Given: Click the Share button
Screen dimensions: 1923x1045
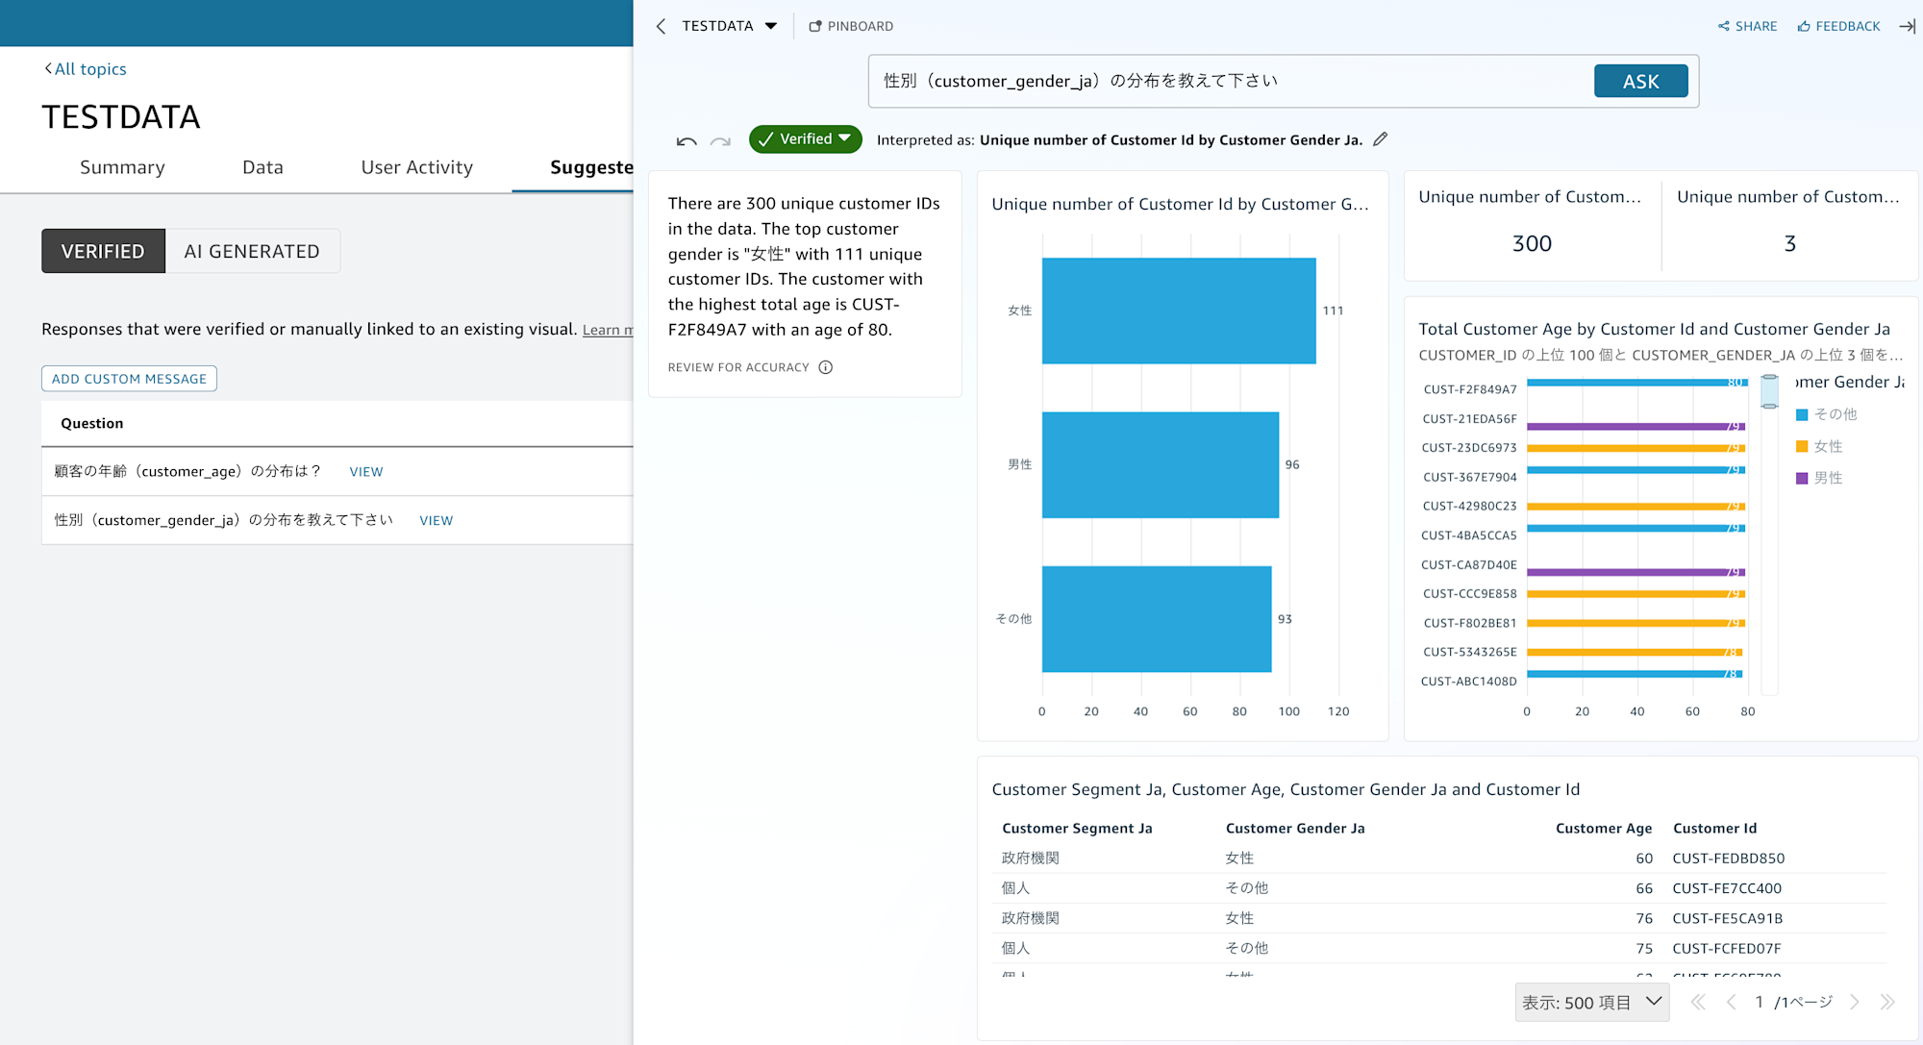Looking at the screenshot, I should point(1747,26).
